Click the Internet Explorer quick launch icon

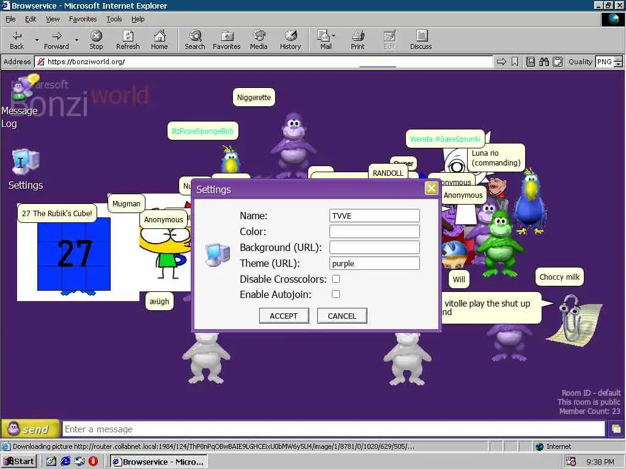point(65,462)
